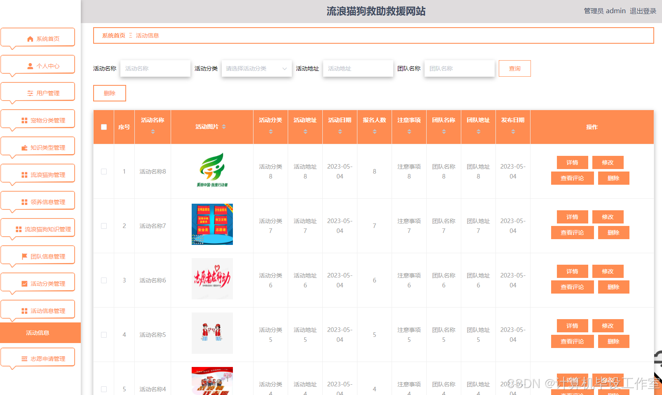Sort table by 发布日期 column arrows
Image resolution: width=662 pixels, height=395 pixels.
(513, 132)
